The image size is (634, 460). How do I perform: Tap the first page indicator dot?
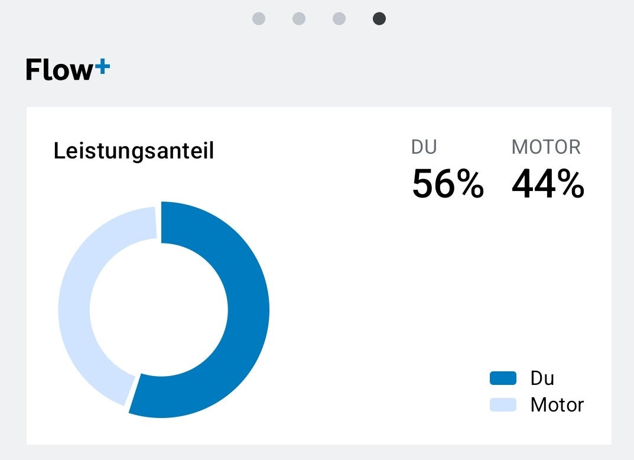(x=259, y=19)
